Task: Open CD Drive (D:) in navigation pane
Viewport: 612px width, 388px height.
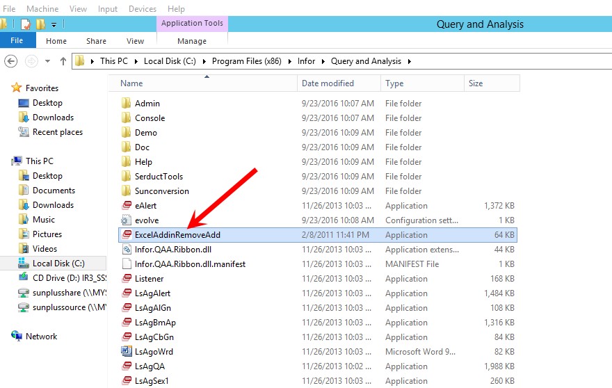Action: 69,278
